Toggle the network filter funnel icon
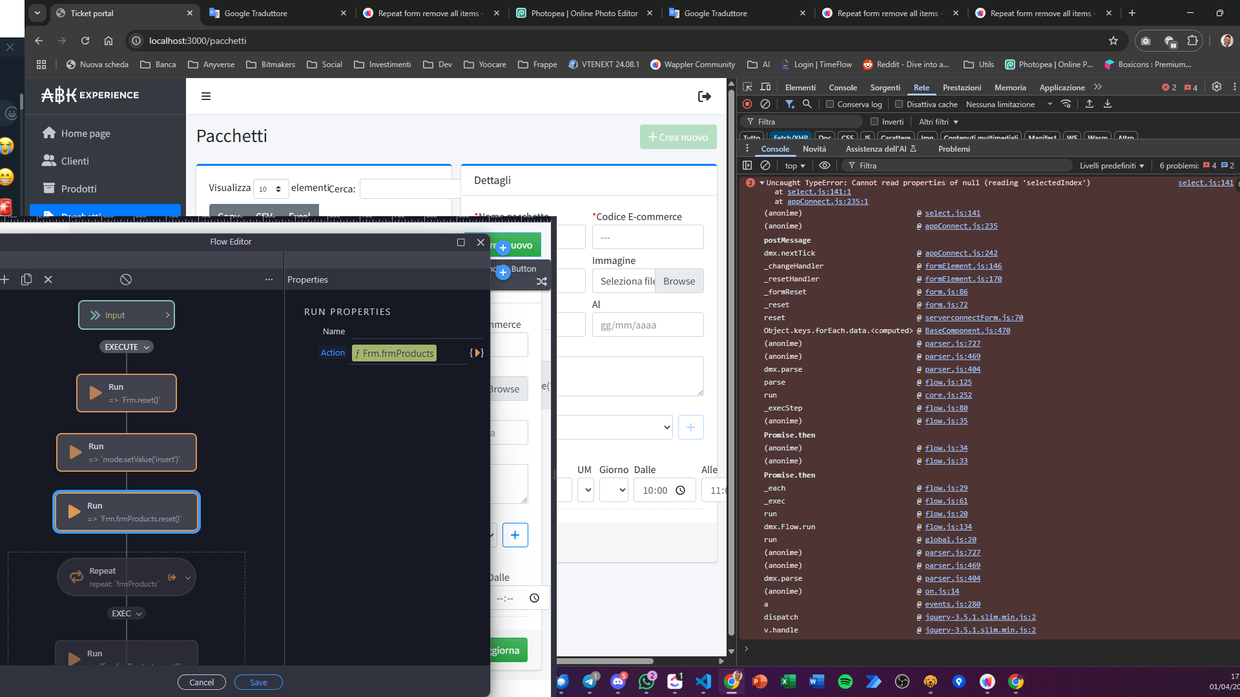 (789, 104)
